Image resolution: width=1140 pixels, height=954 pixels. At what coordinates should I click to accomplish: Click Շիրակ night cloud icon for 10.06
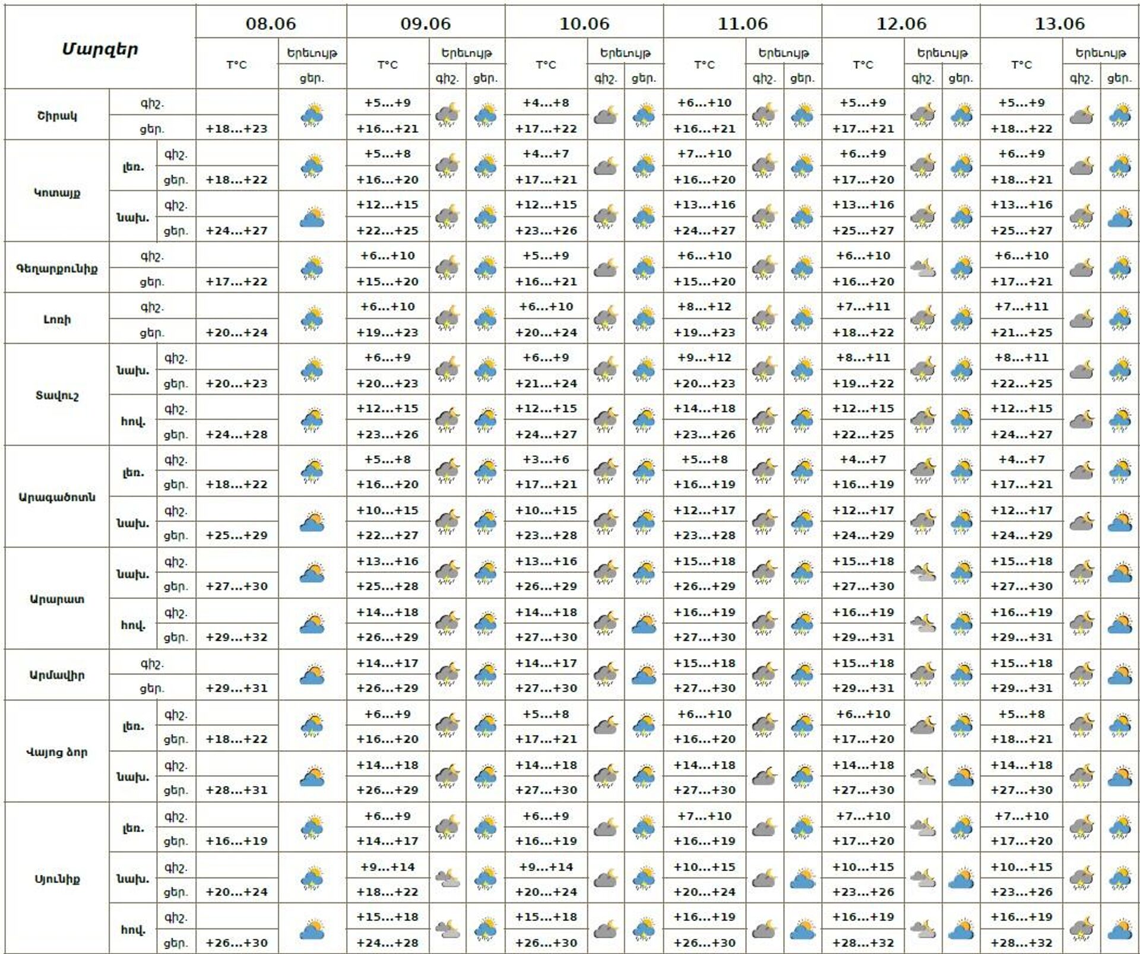click(605, 115)
